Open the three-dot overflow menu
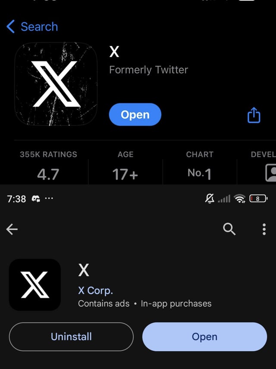Screen dimensions: 276x369 [264, 229]
